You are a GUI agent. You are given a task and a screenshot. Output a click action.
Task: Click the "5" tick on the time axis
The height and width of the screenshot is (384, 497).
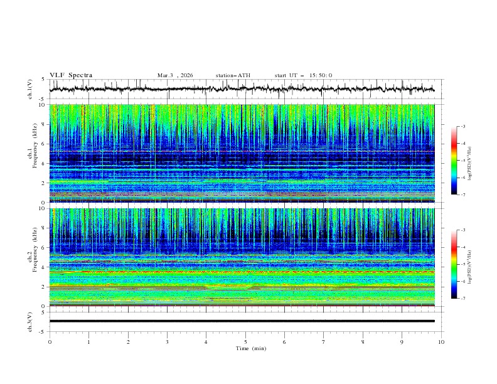(245, 342)
